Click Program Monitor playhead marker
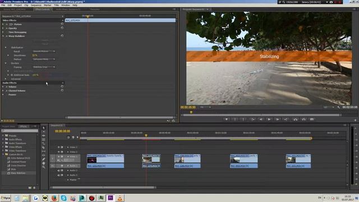The width and height of the screenshot is (359, 202). coord(191,112)
